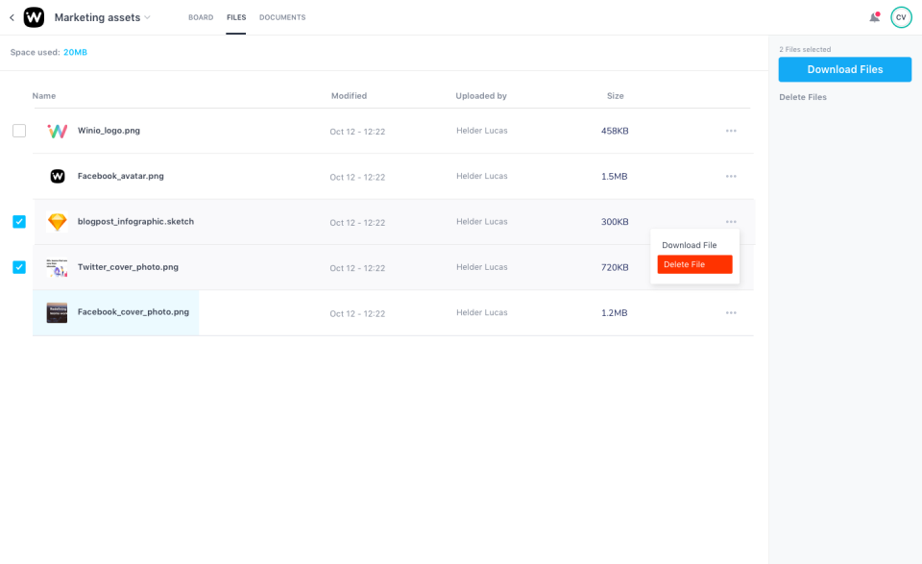The height and width of the screenshot is (564, 922).
Task: Click the Sketch file icon for blogpost_infographic
Action: pos(57,221)
